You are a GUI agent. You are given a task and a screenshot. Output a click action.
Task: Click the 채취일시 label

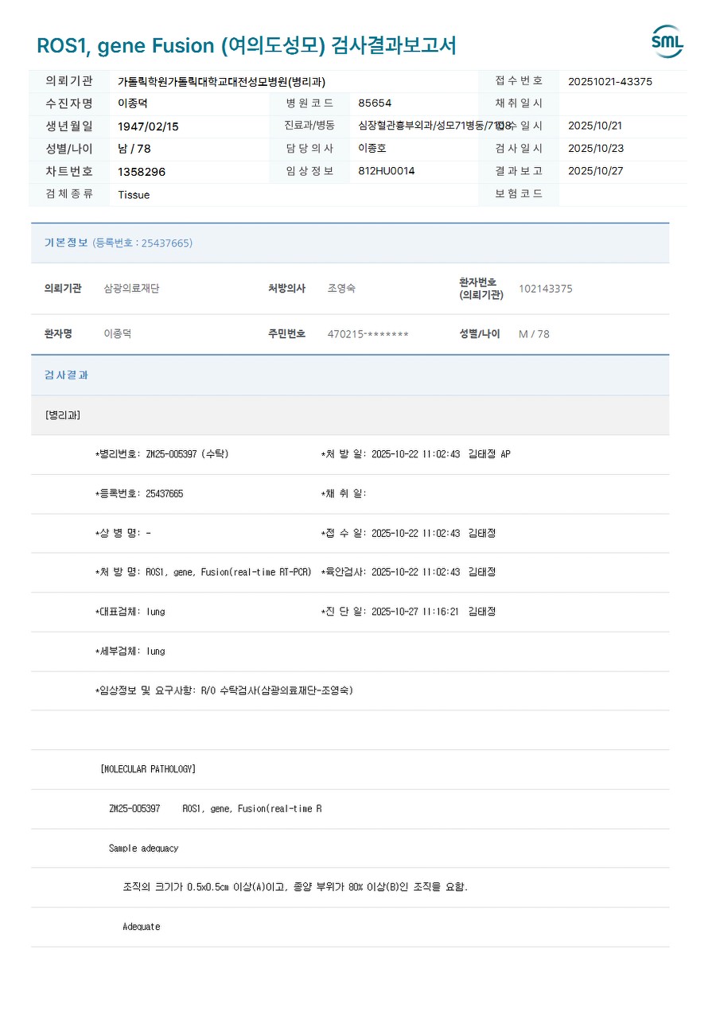[519, 103]
